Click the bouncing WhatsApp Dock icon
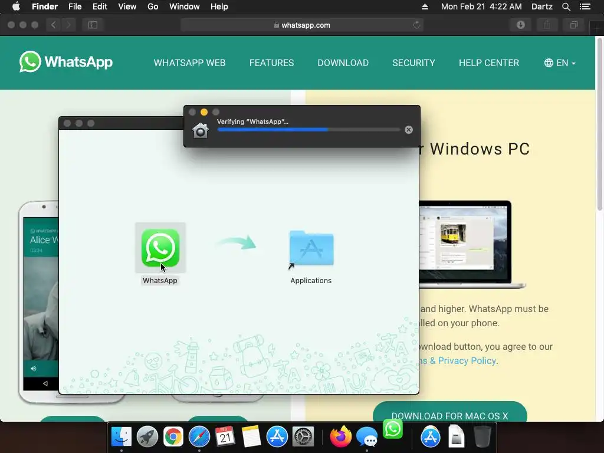The height and width of the screenshot is (453, 604). click(x=392, y=429)
